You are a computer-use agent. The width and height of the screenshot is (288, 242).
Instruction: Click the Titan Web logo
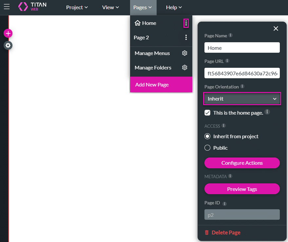pos(32,7)
